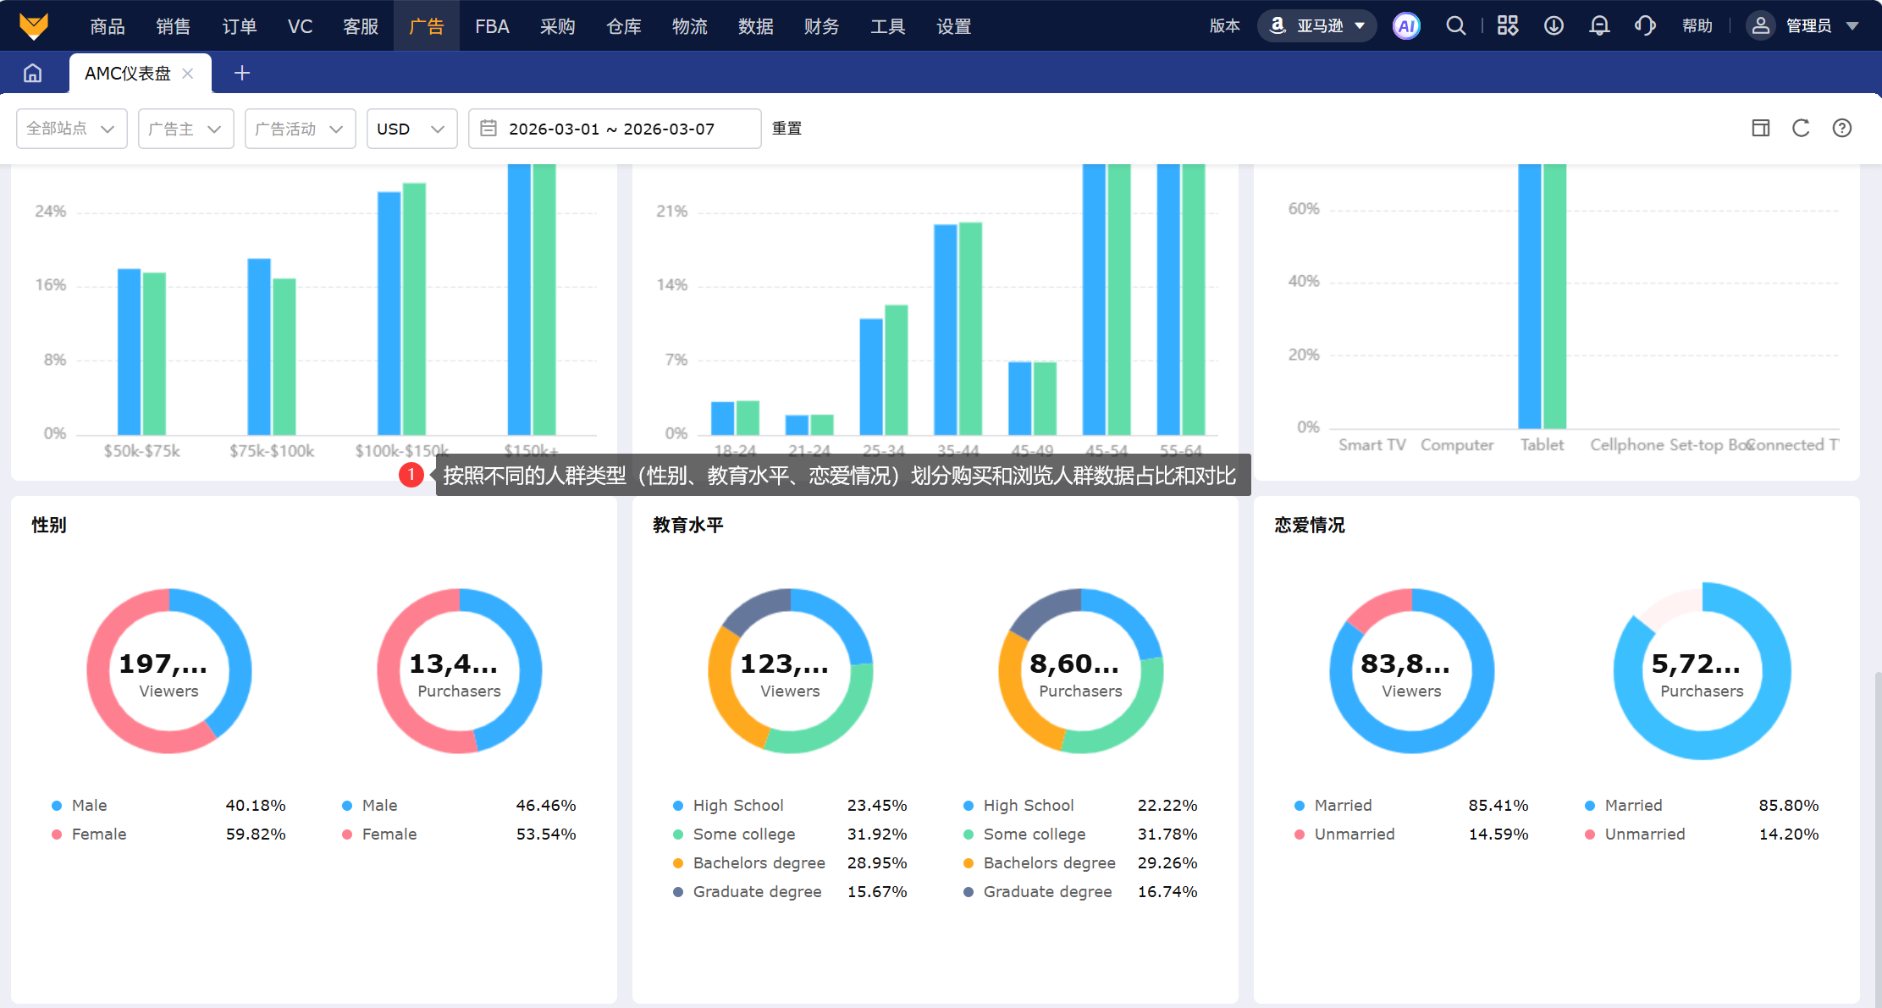
Task: Click the download center icon
Action: (x=1554, y=26)
